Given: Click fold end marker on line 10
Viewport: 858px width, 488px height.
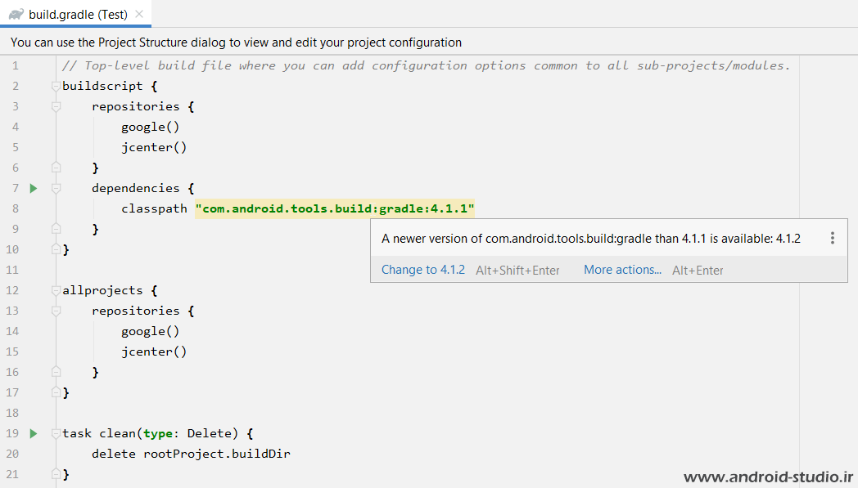Looking at the screenshot, I should pyautogui.click(x=56, y=250).
